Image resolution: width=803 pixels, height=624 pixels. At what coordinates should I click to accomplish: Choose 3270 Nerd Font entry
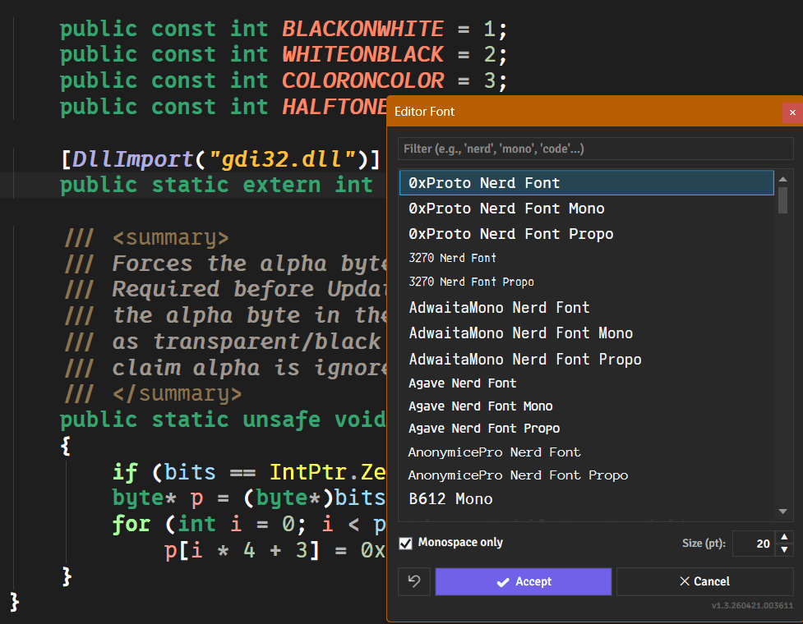(586, 258)
